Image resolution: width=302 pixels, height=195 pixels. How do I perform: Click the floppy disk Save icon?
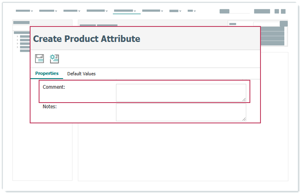[39, 59]
